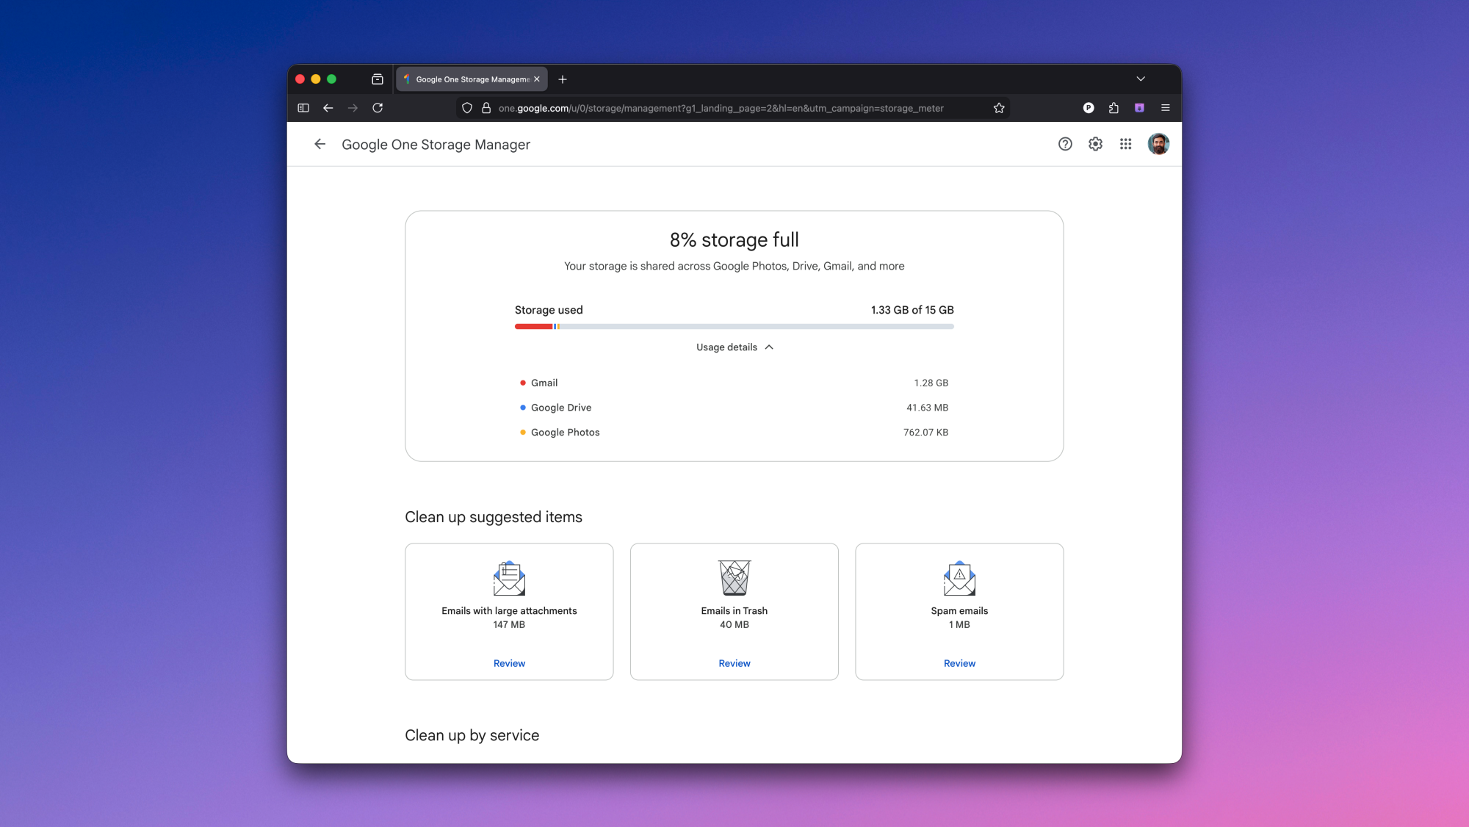This screenshot has height=827, width=1469.
Task: Click the reader view tab icon
Action: coord(376,79)
